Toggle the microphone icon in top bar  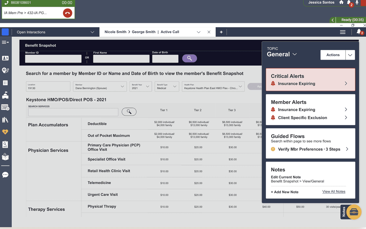tap(357, 2)
